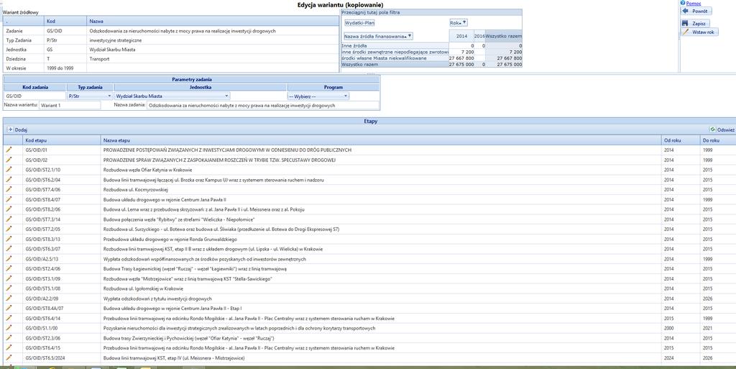
Task: Open the Nazwa źródła finansowania filter
Action: (x=410, y=36)
